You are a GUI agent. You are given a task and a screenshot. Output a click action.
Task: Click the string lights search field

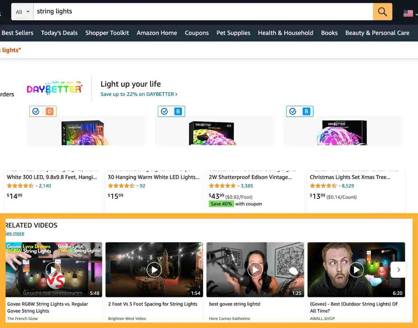[x=203, y=12]
